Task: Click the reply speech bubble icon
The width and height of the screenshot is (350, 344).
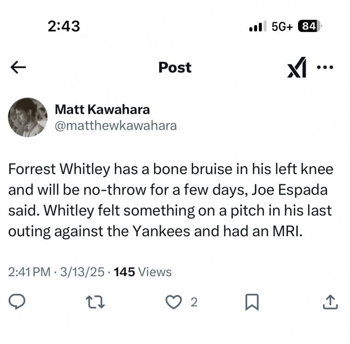Action: pyautogui.click(x=18, y=301)
